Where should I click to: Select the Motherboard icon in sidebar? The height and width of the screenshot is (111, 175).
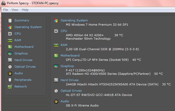tap(10, 47)
